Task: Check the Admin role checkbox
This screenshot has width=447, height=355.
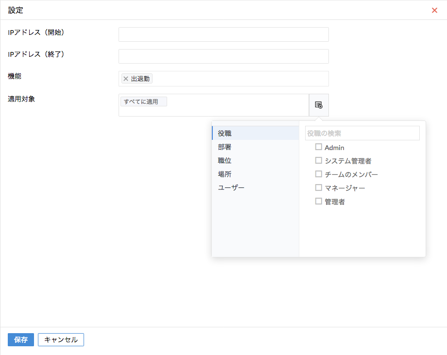Action: click(318, 147)
